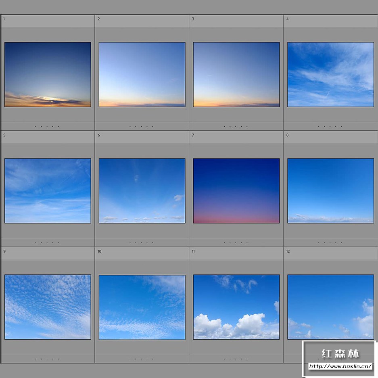Set a five-star rating on photo 3

click(247, 127)
